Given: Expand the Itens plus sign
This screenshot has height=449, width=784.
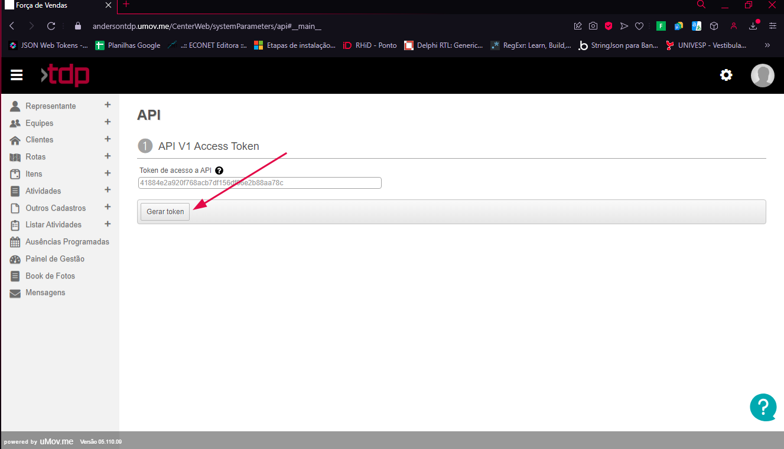Looking at the screenshot, I should tap(108, 173).
